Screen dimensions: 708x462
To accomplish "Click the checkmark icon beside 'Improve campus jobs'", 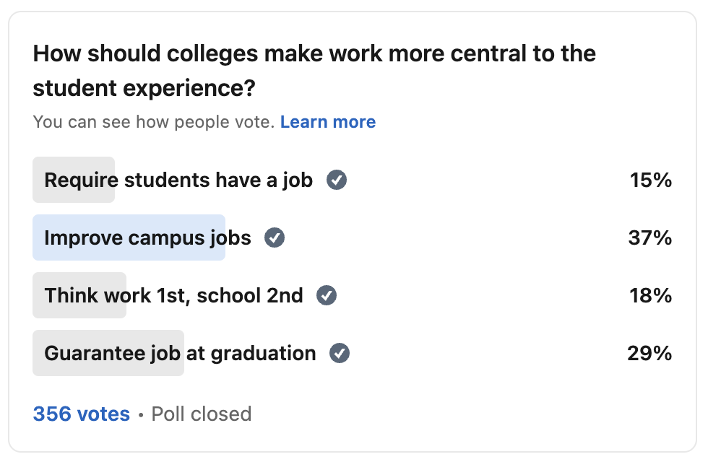I will (x=273, y=237).
